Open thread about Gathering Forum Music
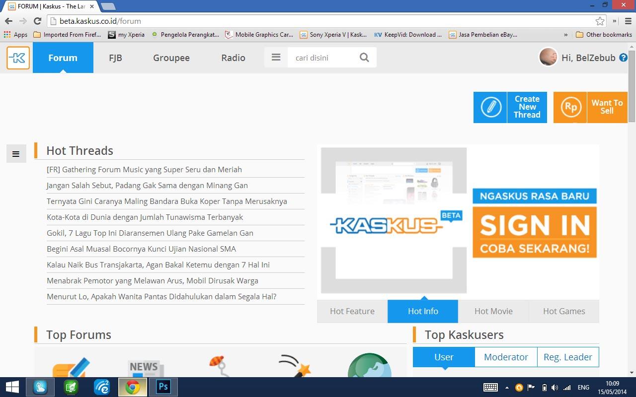 pyautogui.click(x=144, y=169)
